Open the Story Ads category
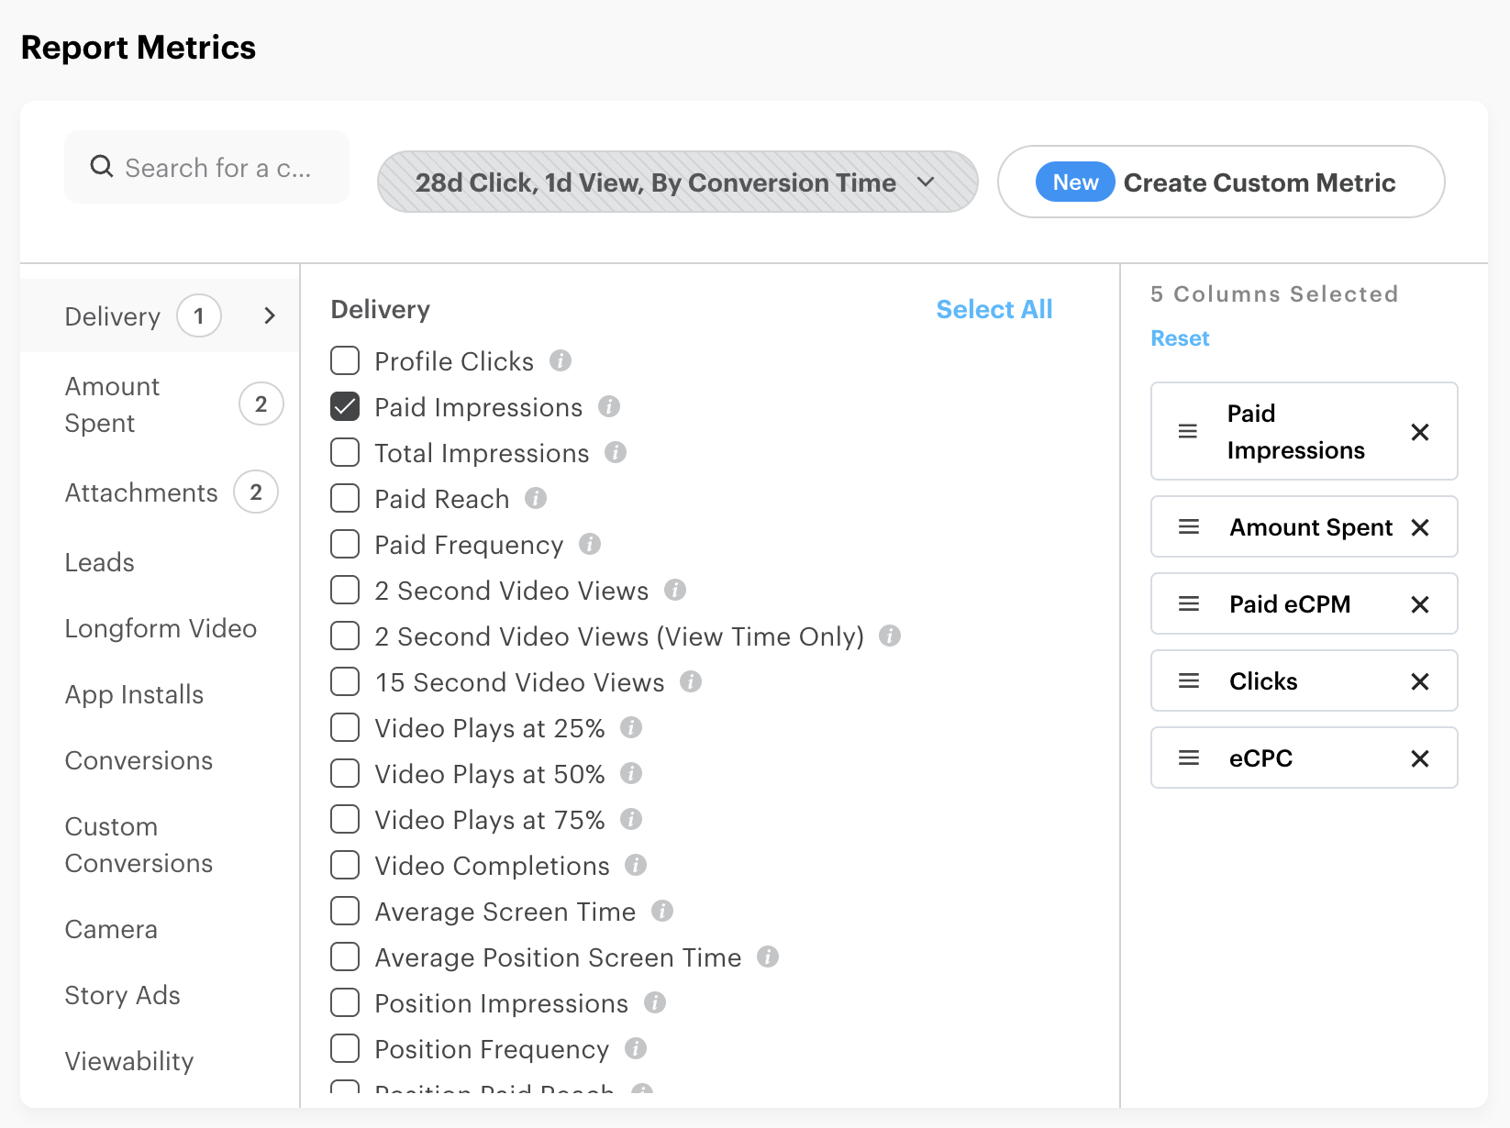This screenshot has width=1510, height=1128. pos(122,995)
